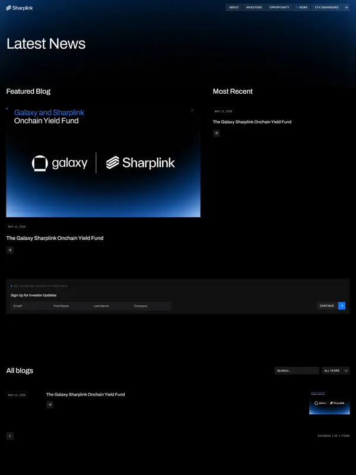
Task: Click the Continue button
Action: coord(327,306)
